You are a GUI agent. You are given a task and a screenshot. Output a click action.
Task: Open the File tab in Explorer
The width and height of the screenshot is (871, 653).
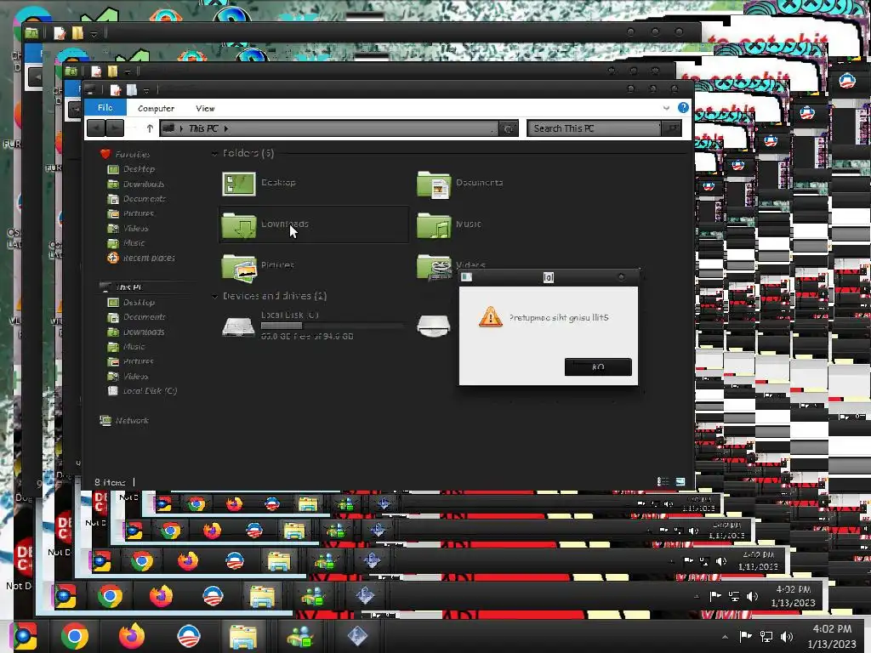(x=105, y=108)
